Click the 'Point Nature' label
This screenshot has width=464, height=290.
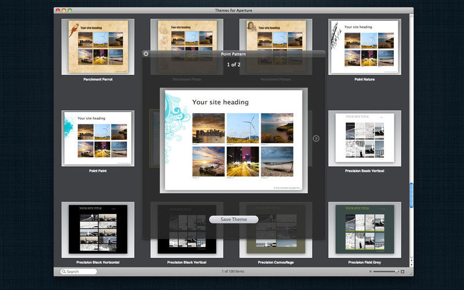[x=365, y=79]
